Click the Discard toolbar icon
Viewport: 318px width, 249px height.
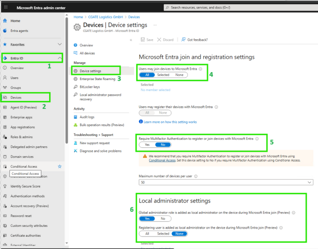159,40
